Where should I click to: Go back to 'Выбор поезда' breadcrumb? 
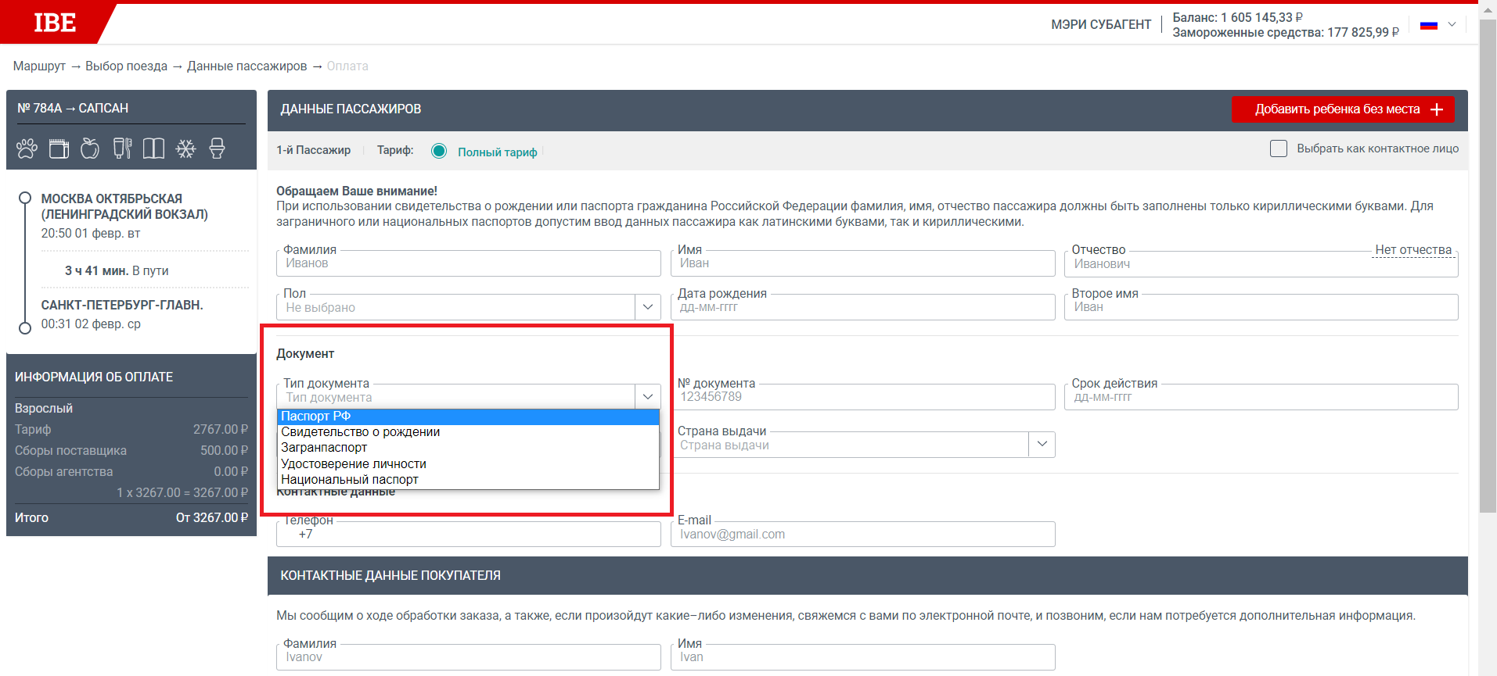point(126,66)
